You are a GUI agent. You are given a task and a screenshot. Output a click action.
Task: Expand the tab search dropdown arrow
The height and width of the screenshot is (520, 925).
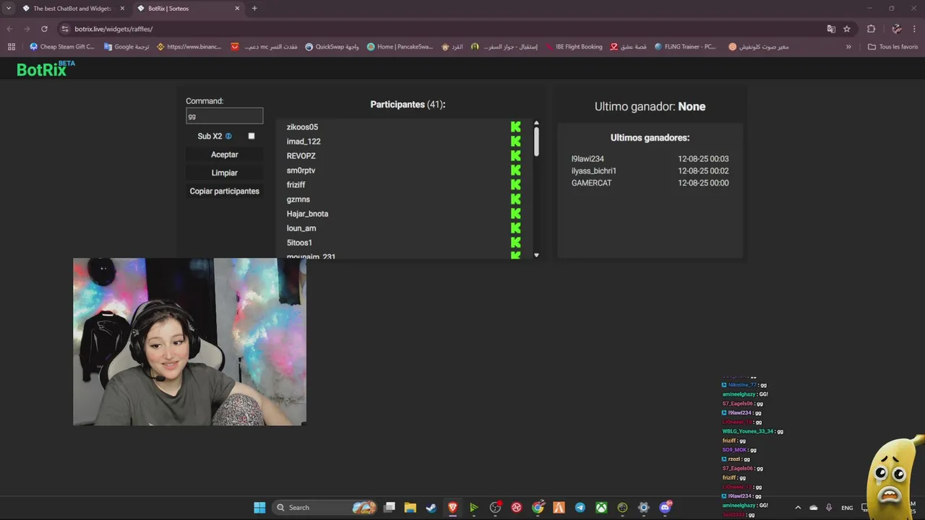coord(8,9)
